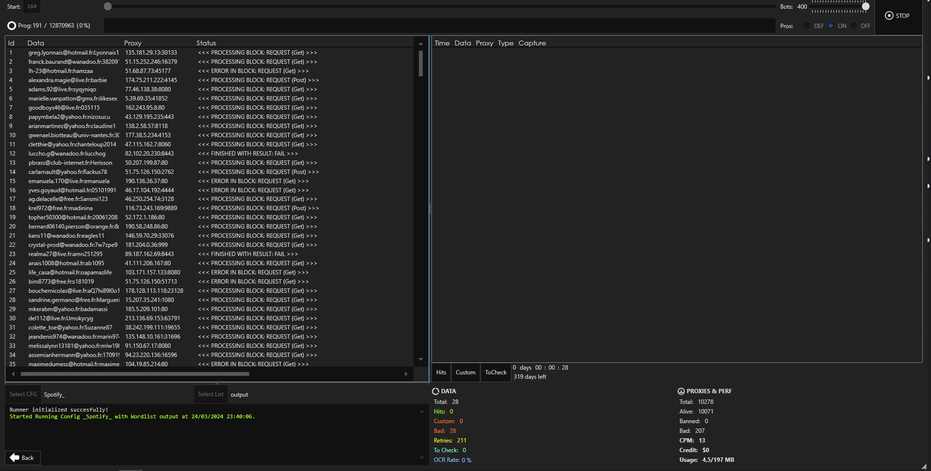Click the Prog progress circle icon
The height and width of the screenshot is (471, 931).
pos(12,26)
